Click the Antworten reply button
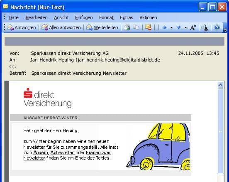 point(22,27)
